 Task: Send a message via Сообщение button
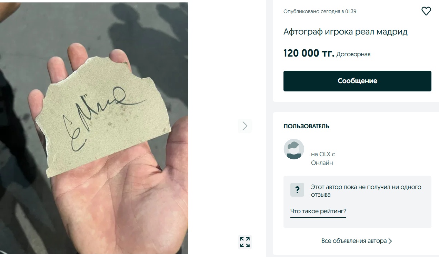coord(357,81)
